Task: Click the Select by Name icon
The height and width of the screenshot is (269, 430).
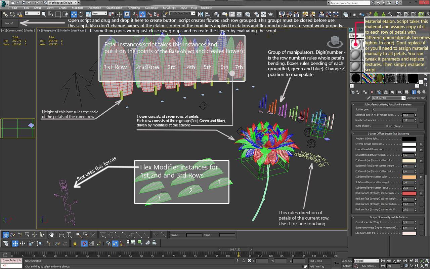Action: tap(51, 14)
